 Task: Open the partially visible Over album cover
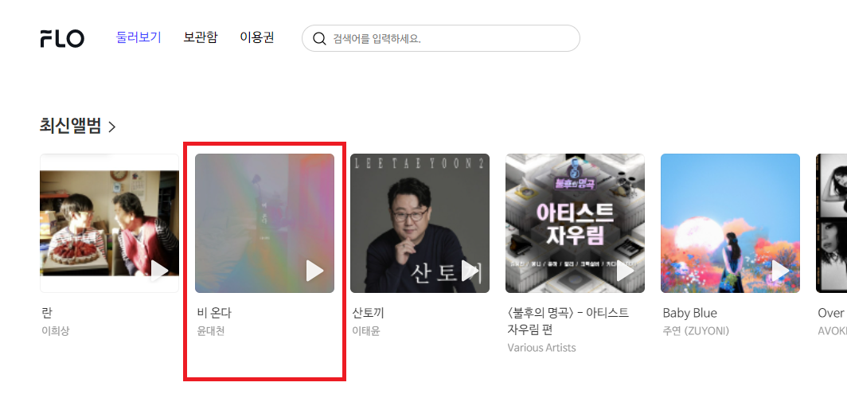pyautogui.click(x=831, y=223)
